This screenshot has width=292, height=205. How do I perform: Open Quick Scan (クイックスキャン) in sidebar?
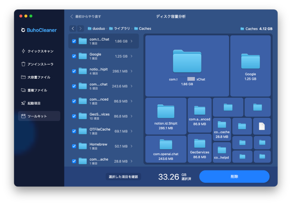tap(37, 51)
